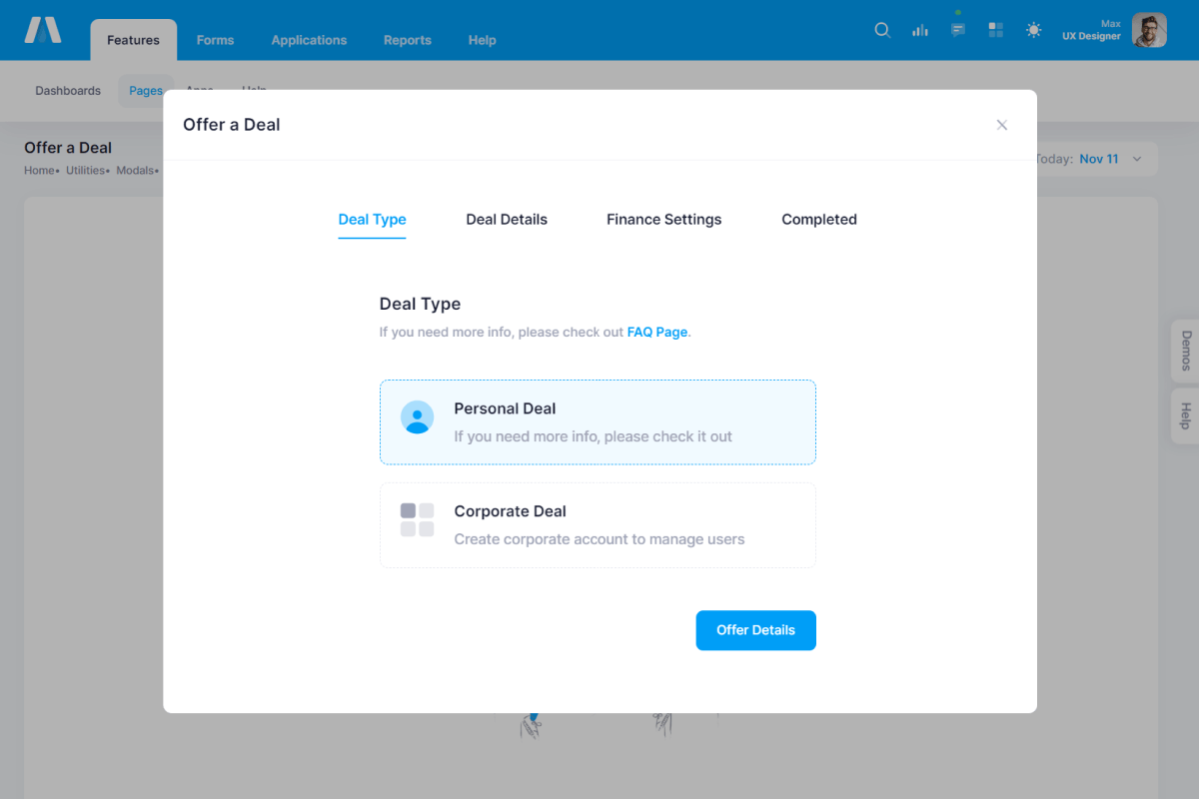
Task: Toggle the sun theme mode icon
Action: (1033, 30)
